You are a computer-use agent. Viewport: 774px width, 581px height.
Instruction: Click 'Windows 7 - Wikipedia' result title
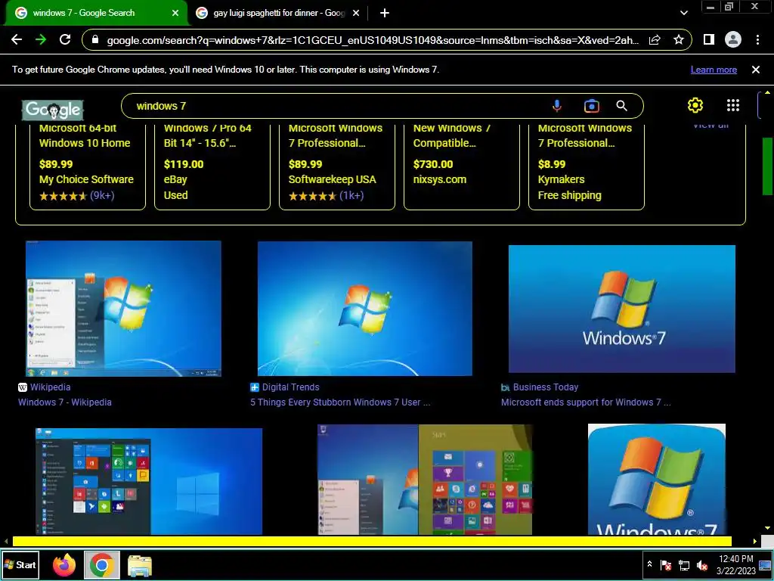(65, 402)
